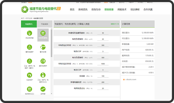The width and height of the screenshot is (174, 103).
Task: Open the 咨询互动 navigation item
Action: pos(96,10)
